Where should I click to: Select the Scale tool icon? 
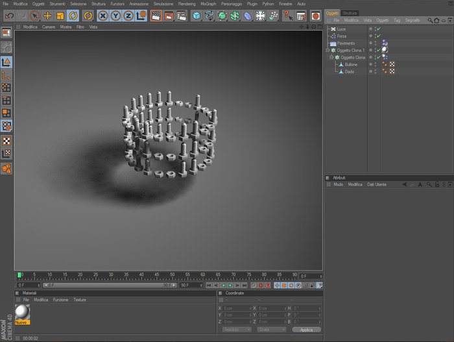point(60,16)
